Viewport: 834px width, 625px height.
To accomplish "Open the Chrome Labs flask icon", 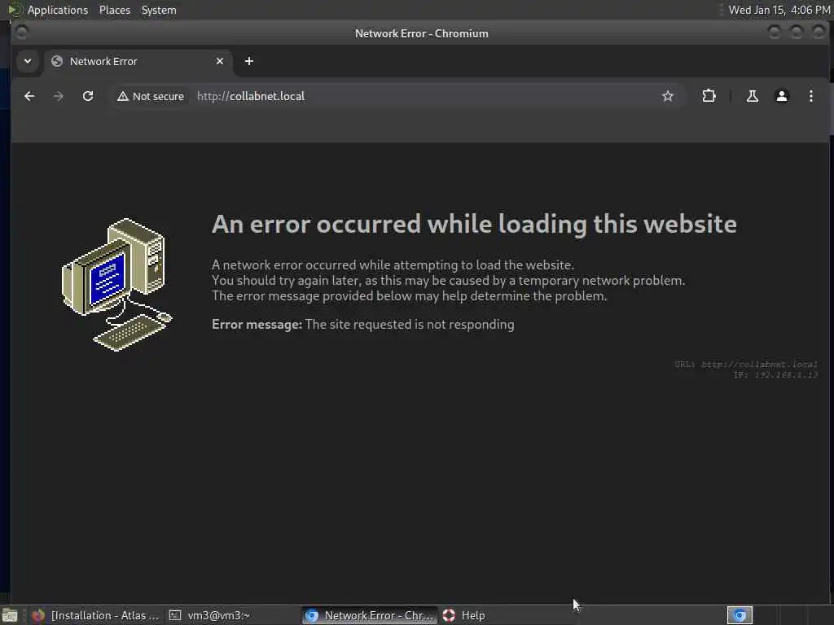I will [x=752, y=96].
